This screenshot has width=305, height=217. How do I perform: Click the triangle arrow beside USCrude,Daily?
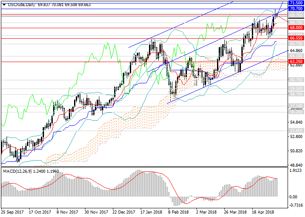coord(4,4)
